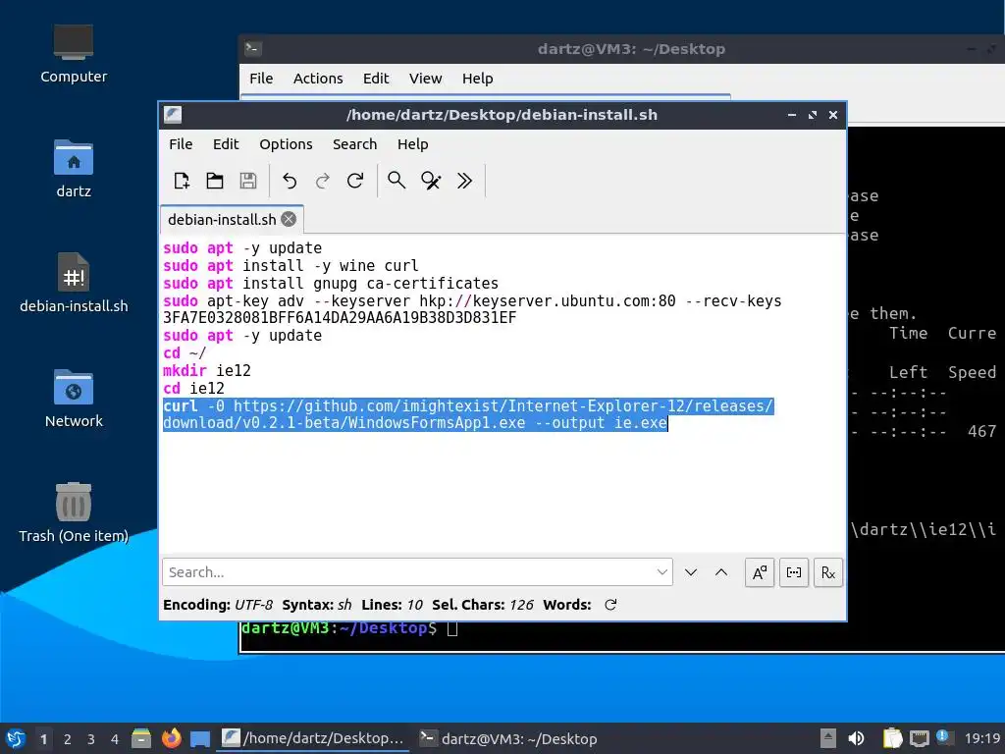
Task: Select the Computer desktop icon
Action: pyautogui.click(x=74, y=54)
